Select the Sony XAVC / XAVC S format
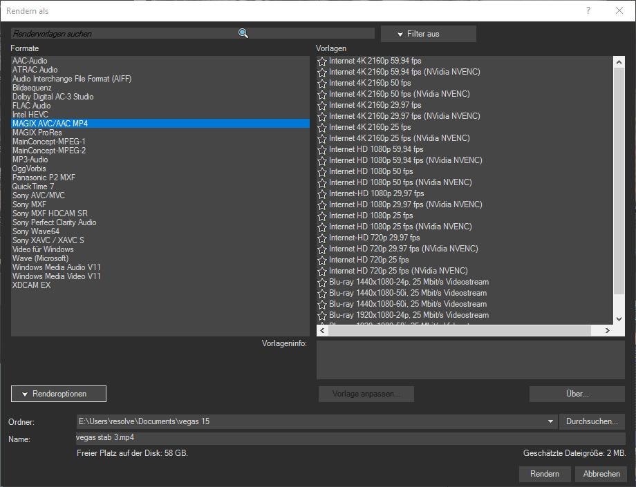The height and width of the screenshot is (487, 636). (x=160, y=240)
